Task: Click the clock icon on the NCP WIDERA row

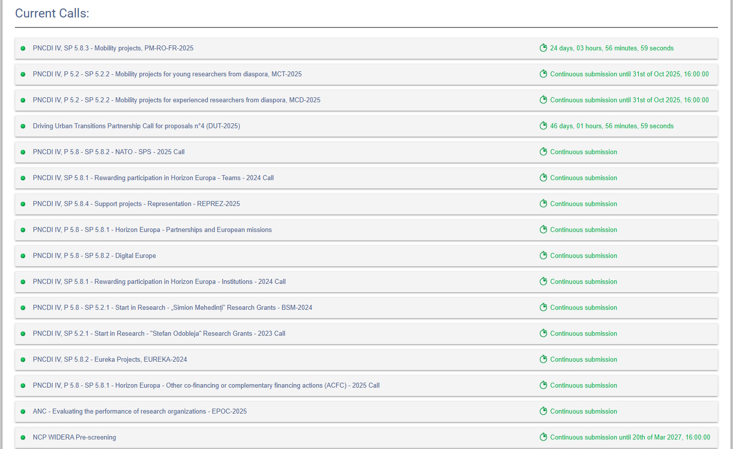Action: (x=543, y=437)
